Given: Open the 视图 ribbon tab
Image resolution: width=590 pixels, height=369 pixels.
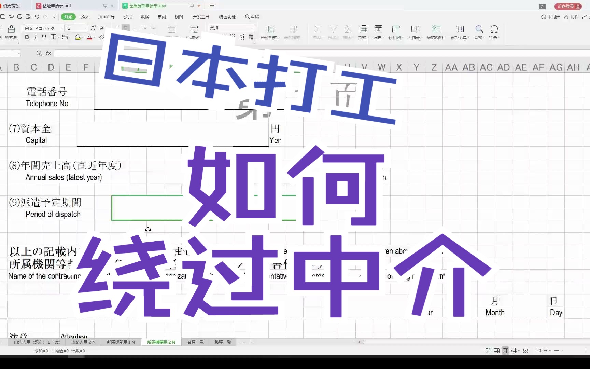Looking at the screenshot, I should click(x=179, y=17).
